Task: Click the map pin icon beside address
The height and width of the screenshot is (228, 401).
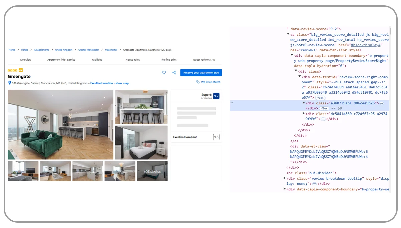Action: (10, 83)
